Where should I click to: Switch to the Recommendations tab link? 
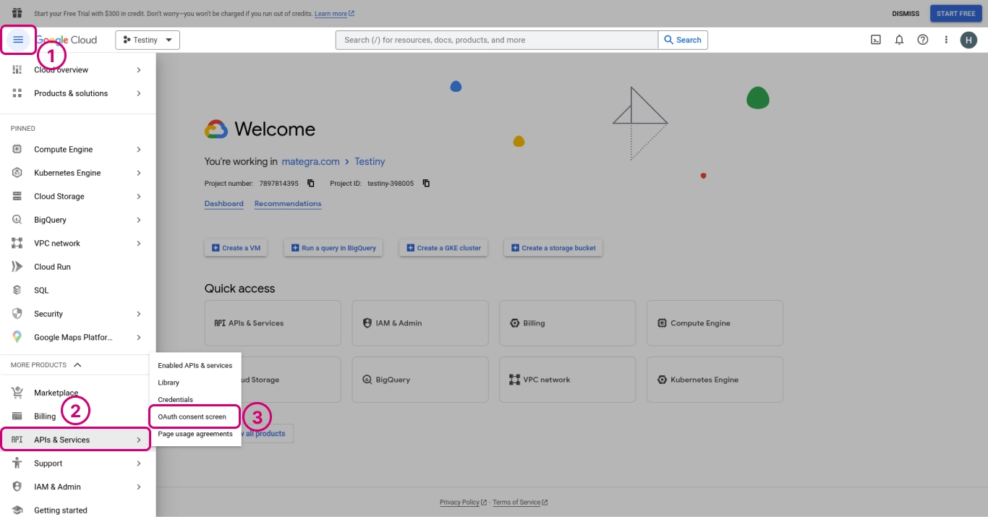tap(288, 204)
